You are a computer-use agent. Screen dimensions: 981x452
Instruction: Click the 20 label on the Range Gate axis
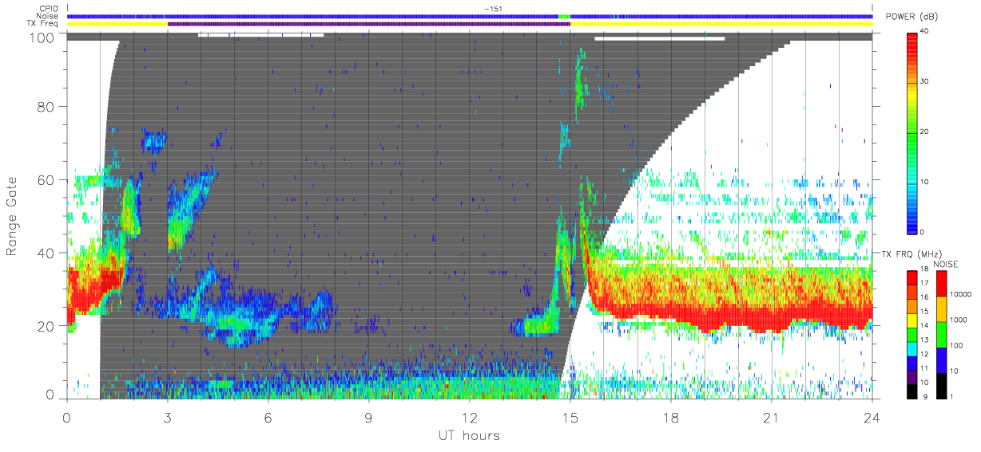click(46, 326)
